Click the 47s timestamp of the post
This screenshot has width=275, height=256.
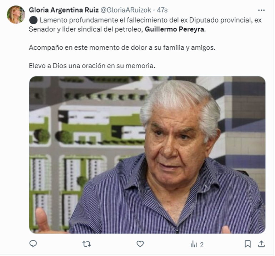(x=162, y=10)
